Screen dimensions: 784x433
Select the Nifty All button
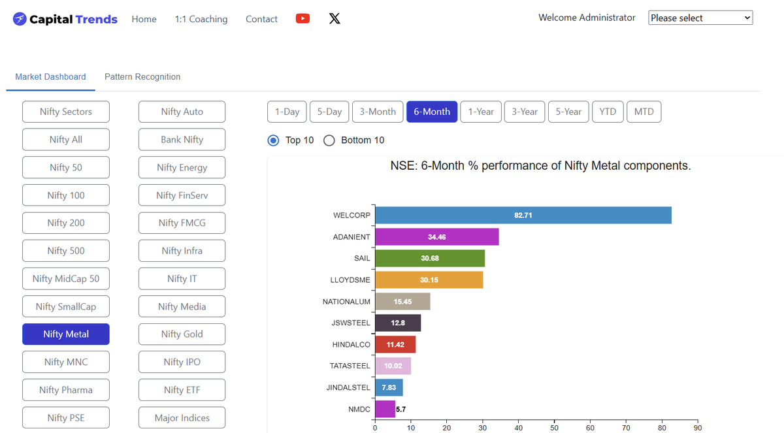click(x=66, y=140)
